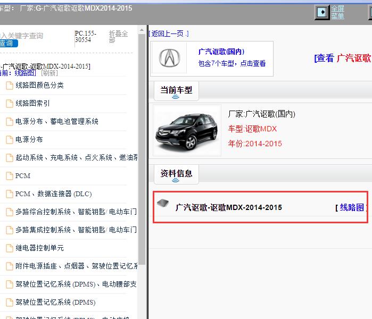Open the page icon beside 附件电源插座、点烟器

[x=10, y=266]
